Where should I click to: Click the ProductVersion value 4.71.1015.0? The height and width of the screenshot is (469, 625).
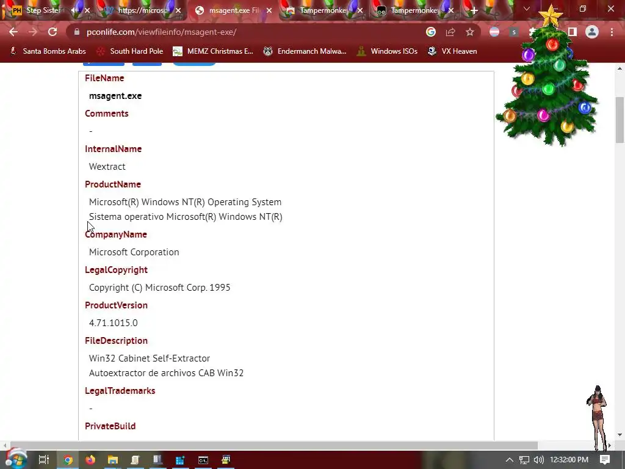pyautogui.click(x=113, y=323)
